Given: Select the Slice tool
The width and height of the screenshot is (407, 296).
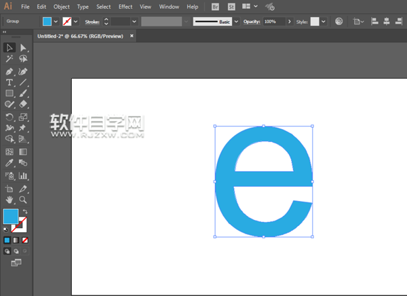Looking at the screenshot, I should click(x=23, y=189).
